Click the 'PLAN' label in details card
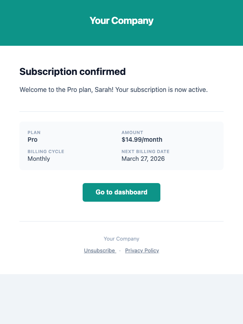Screen dimensions: 243x324 pos(34,132)
